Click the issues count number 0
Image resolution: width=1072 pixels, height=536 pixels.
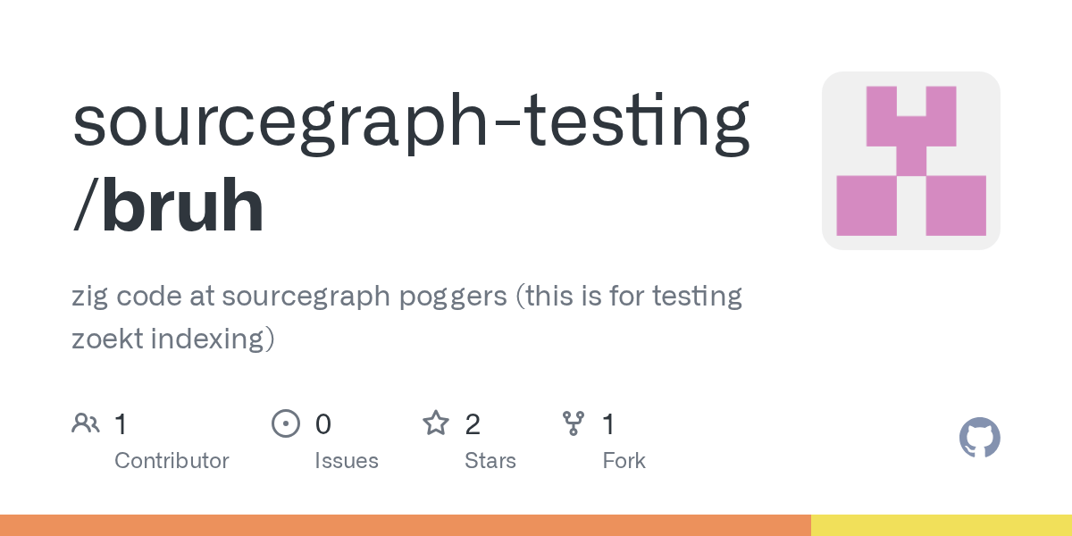[322, 423]
